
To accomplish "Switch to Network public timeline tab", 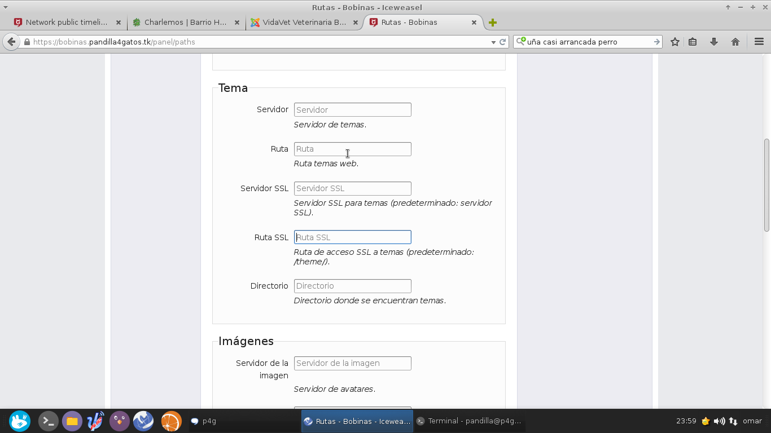I will point(67,23).
